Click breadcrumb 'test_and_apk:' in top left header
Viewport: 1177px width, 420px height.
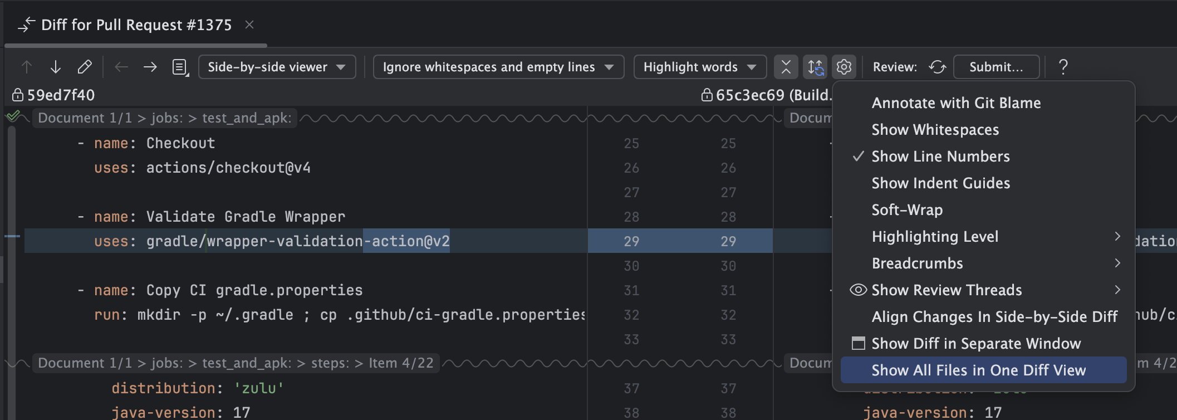(247, 118)
